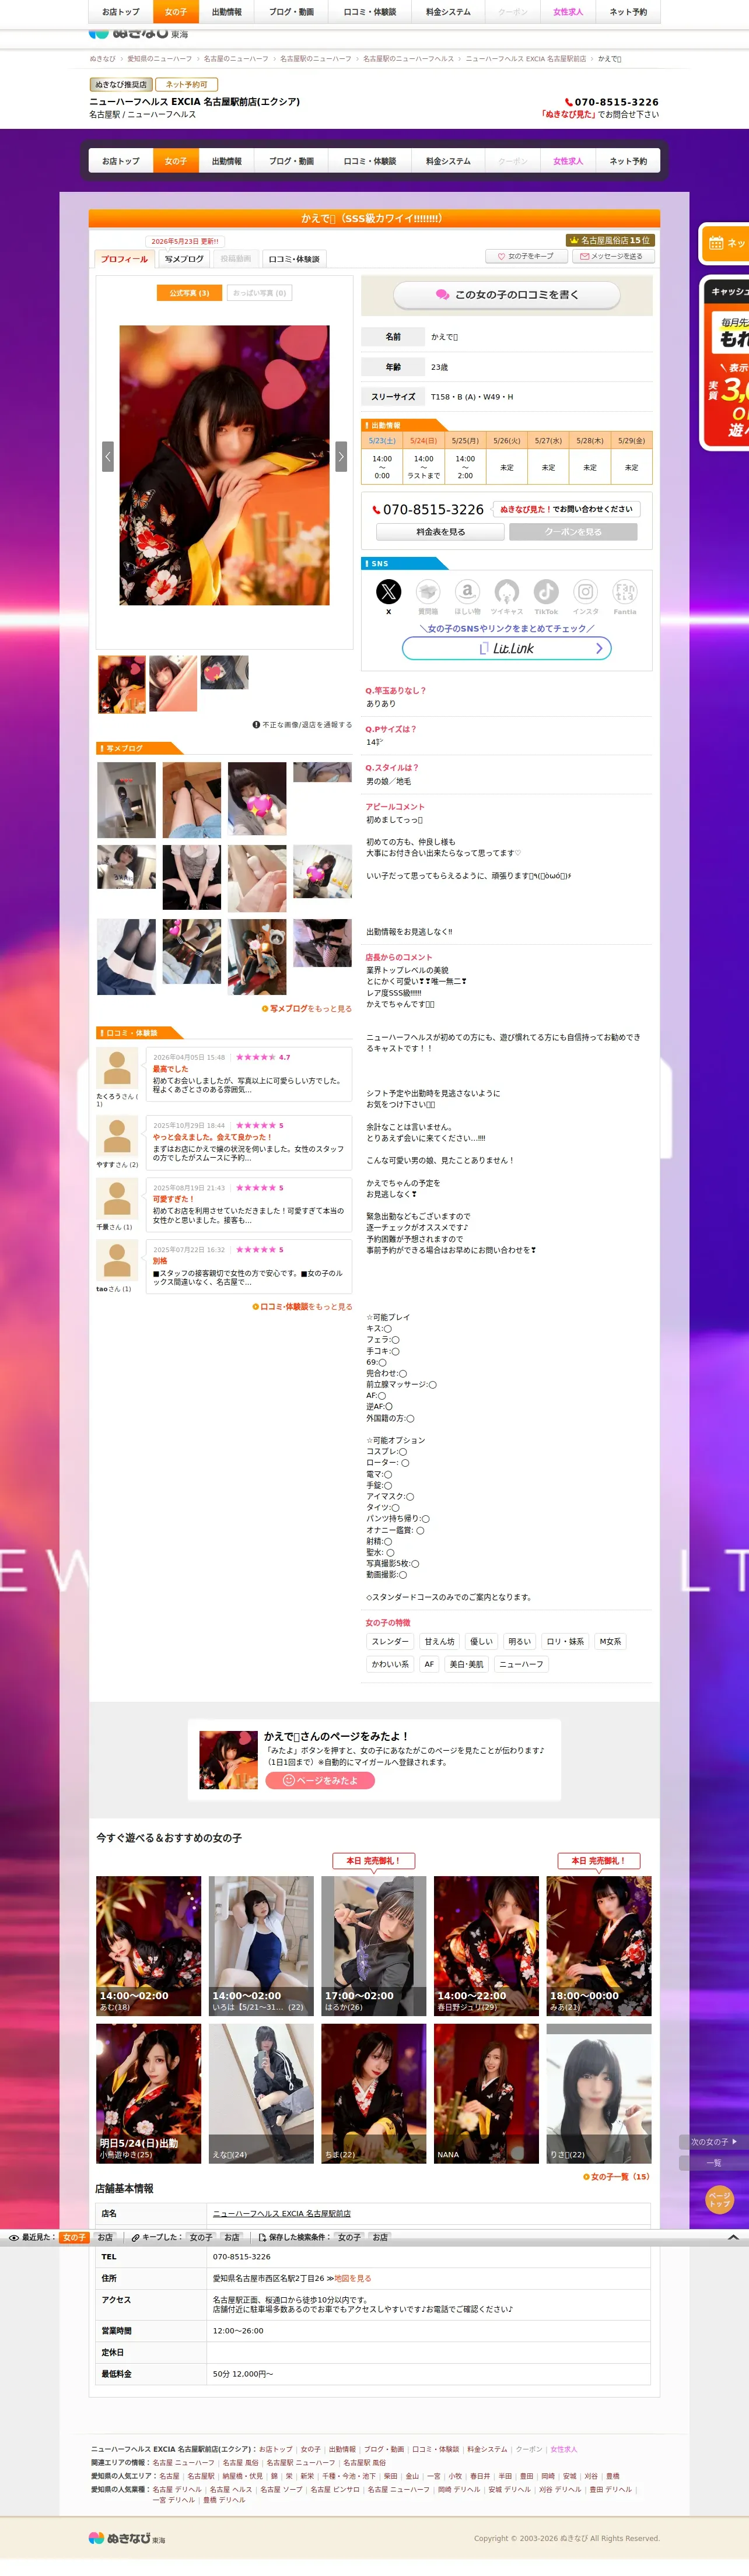Viewport: 749px width, 2576px height.
Task: Click the ページをみたよ pink button
Action: click(x=320, y=1780)
